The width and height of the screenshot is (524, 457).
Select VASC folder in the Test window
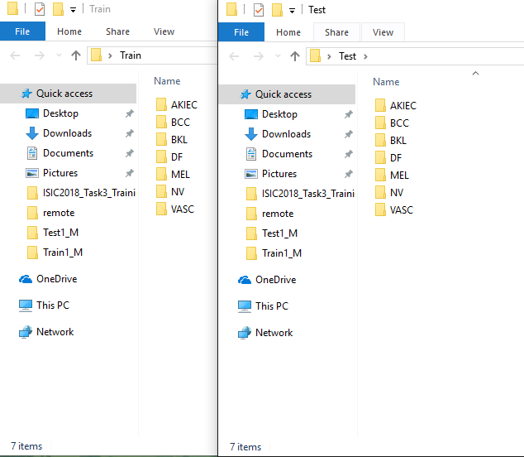[394, 210]
